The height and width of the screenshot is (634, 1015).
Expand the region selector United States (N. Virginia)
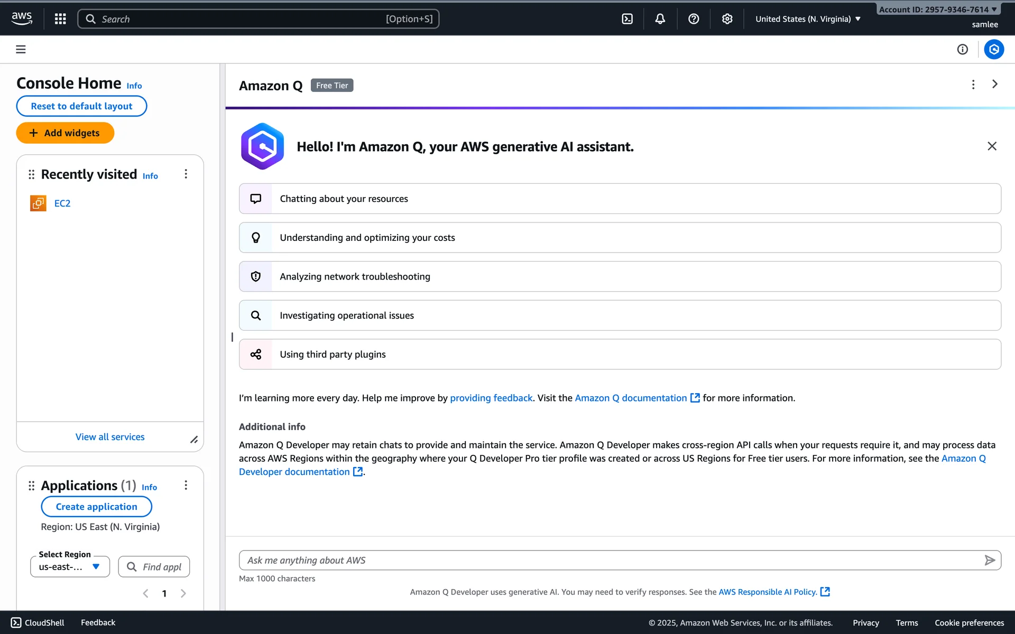click(807, 19)
